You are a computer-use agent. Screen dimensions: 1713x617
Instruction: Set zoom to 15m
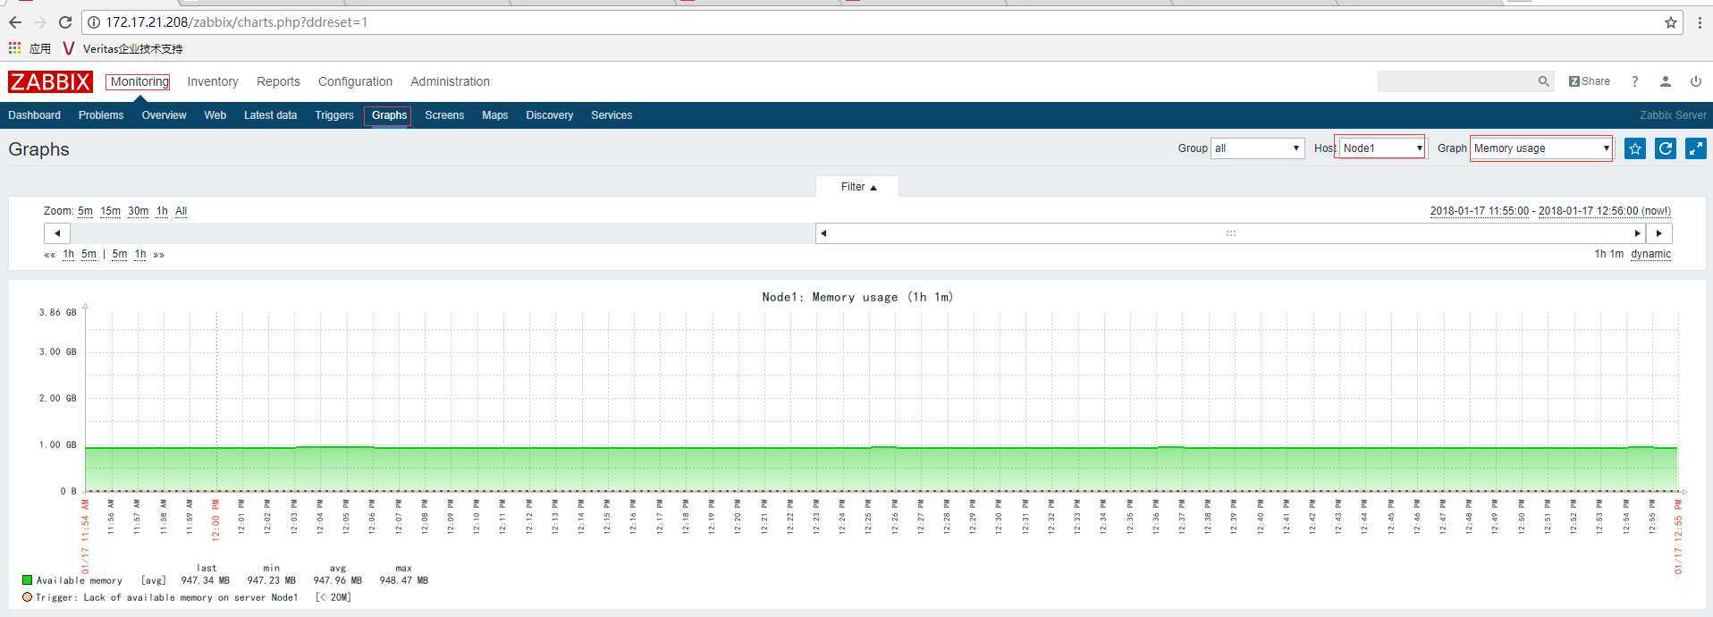(110, 211)
